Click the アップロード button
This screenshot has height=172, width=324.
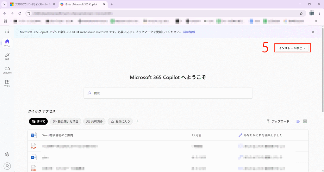(x=278, y=121)
